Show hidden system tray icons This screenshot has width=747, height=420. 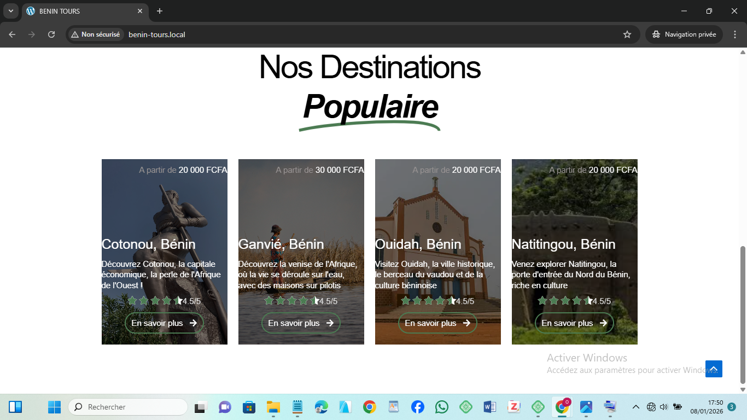[635, 407]
